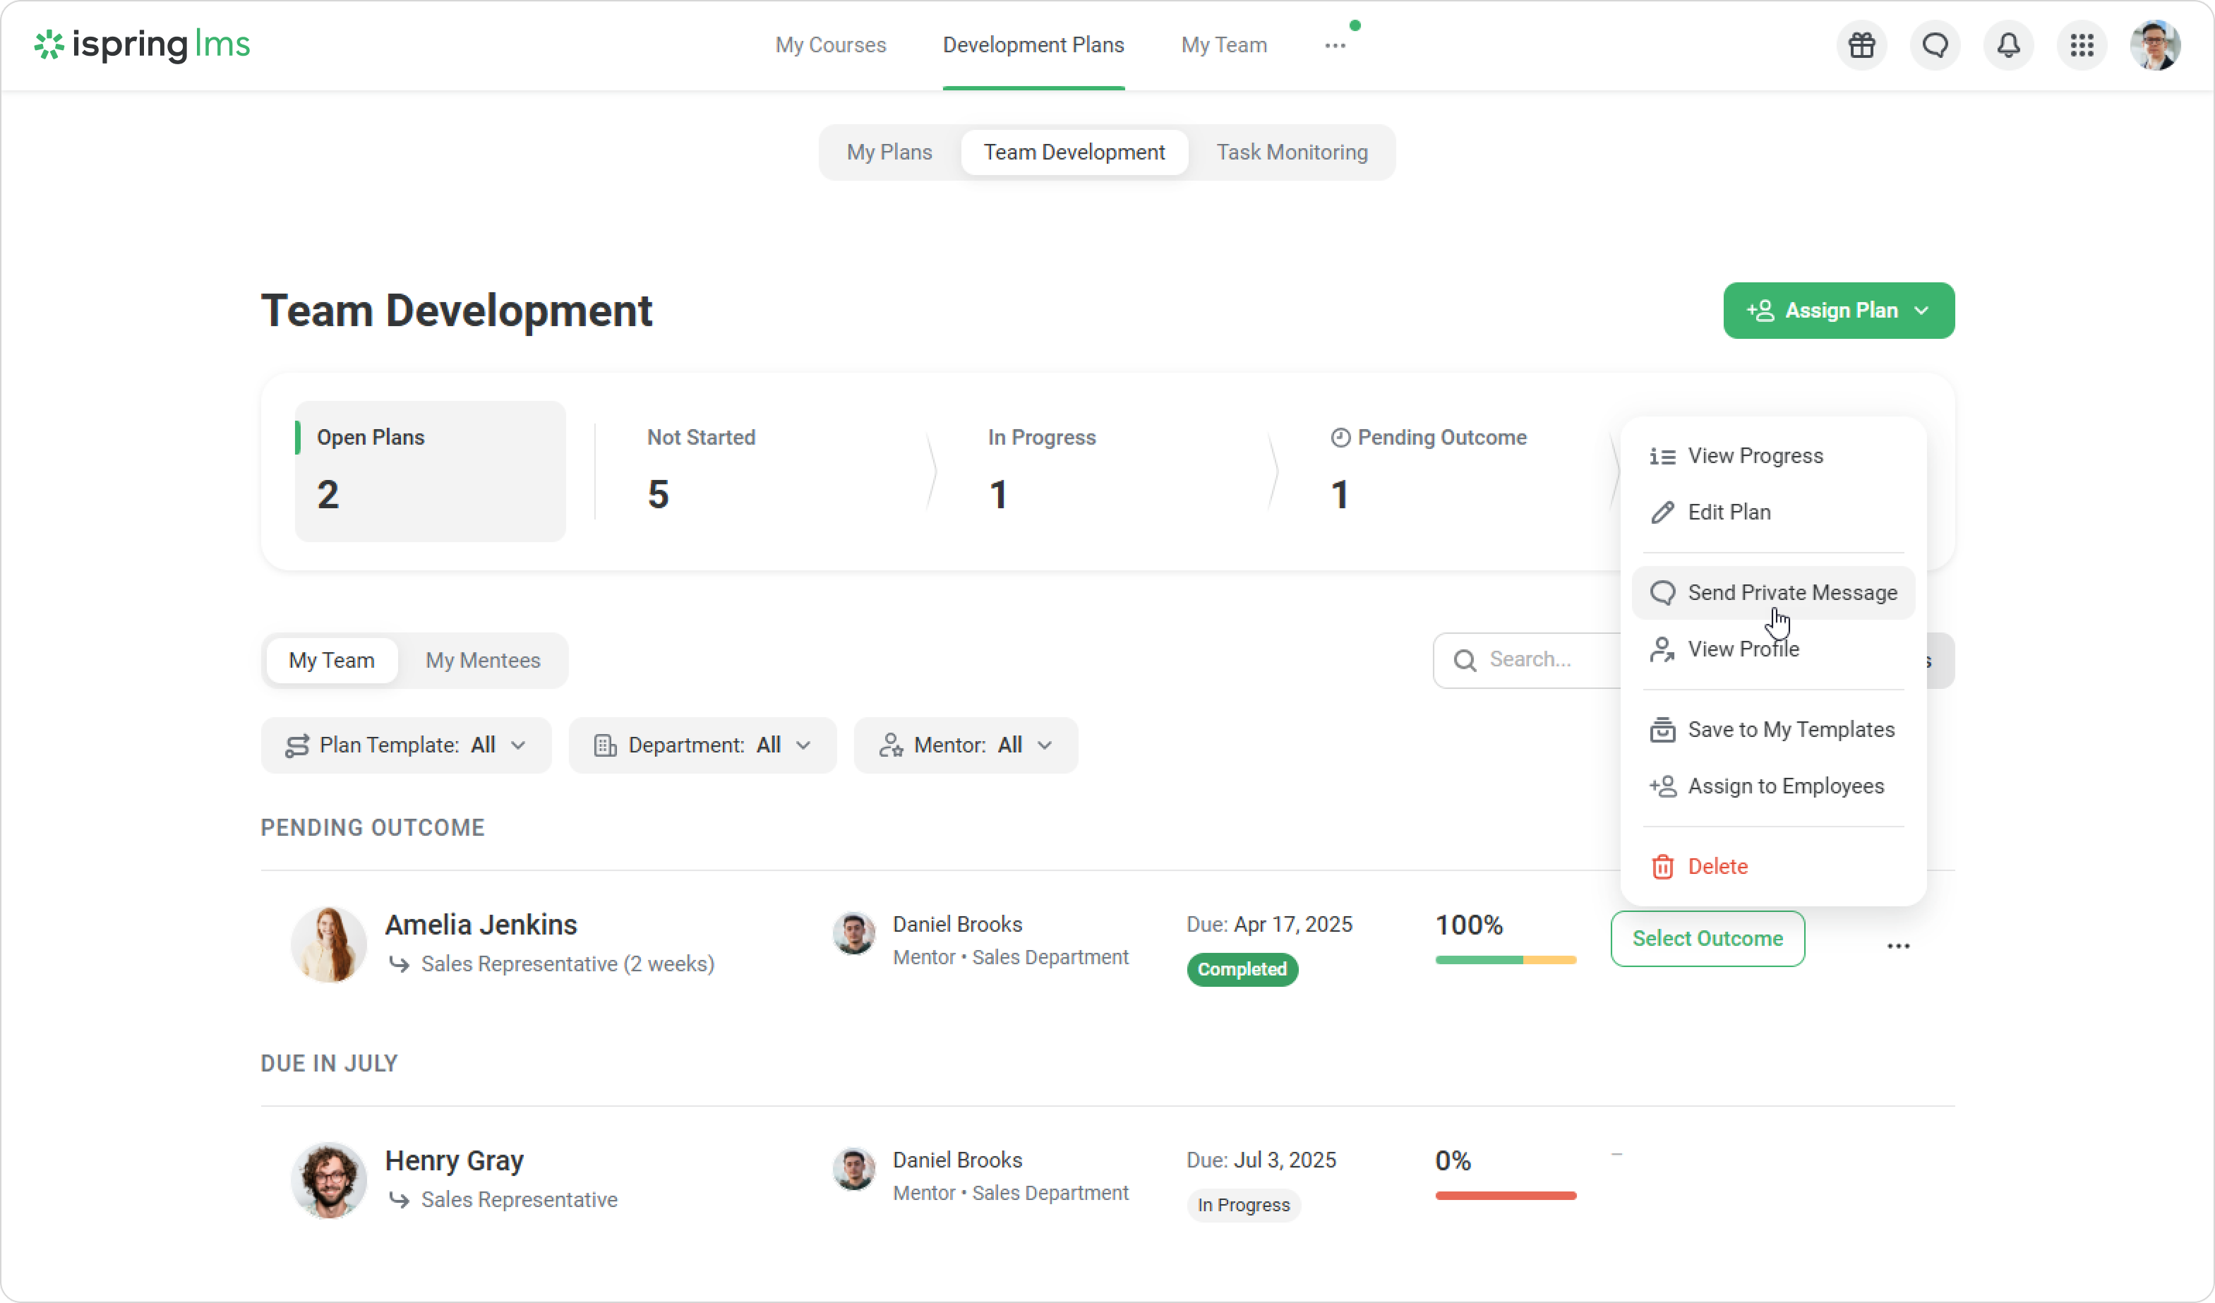
Task: Switch to the My Plans segment
Action: pyautogui.click(x=889, y=152)
